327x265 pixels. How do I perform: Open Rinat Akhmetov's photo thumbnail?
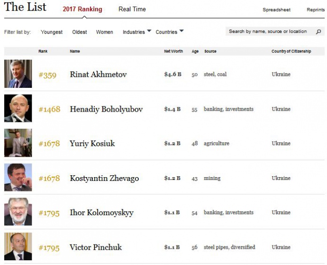[18, 74]
